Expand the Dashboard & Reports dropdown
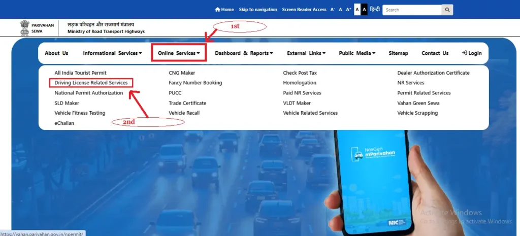Viewport: 520px width, 236px height. point(244,53)
